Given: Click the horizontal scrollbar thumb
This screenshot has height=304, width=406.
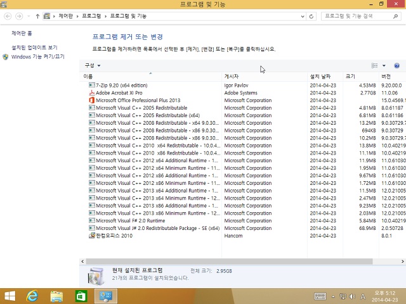Looking at the screenshot, I should click(x=229, y=262).
